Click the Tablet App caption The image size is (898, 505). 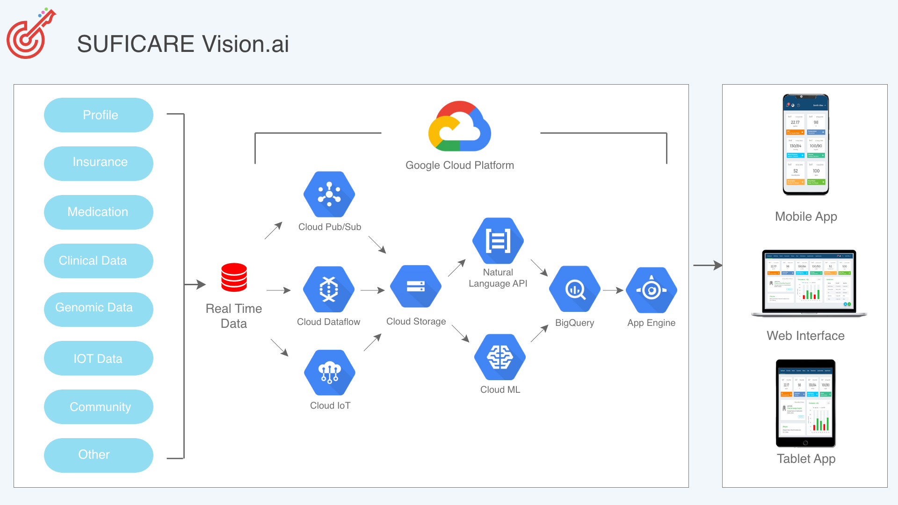coord(806,459)
